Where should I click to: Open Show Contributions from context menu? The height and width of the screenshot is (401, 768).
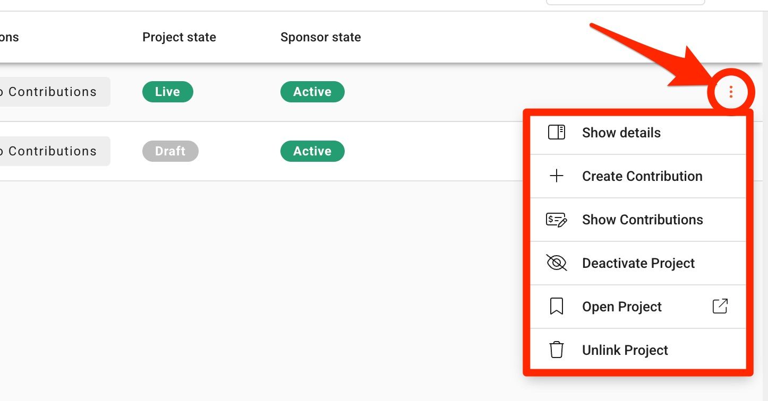[638, 220]
